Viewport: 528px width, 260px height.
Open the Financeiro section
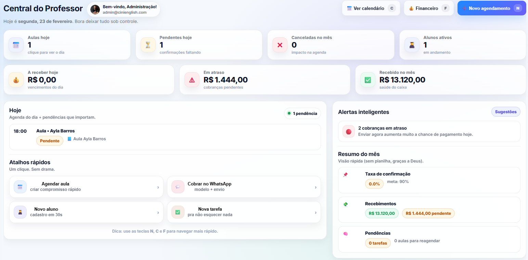click(428, 8)
